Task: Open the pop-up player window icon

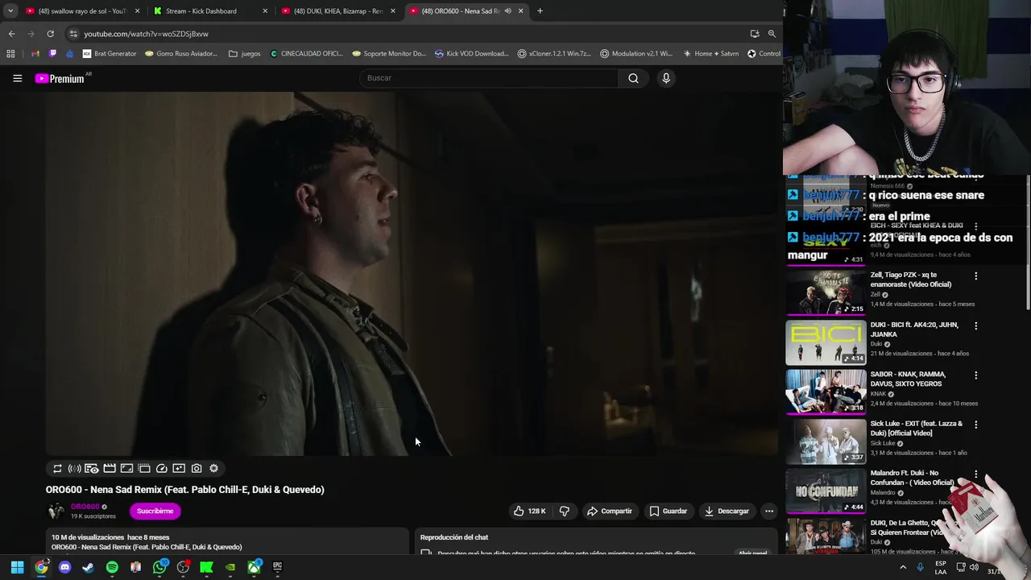Action: pos(144,468)
